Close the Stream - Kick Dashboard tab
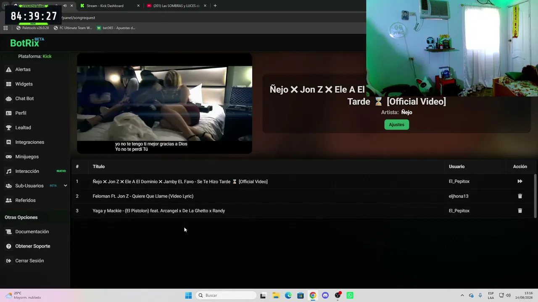 tap(139, 6)
